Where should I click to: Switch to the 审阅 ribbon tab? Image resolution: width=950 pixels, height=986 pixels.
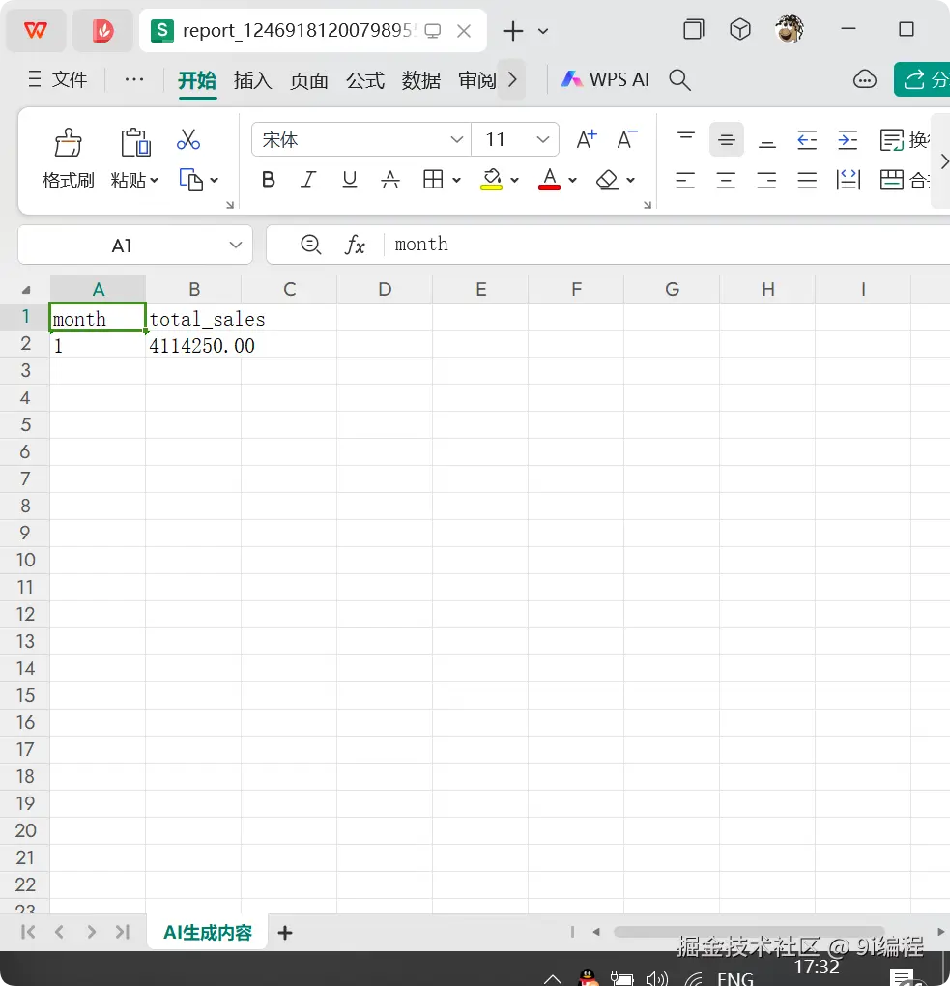click(477, 80)
